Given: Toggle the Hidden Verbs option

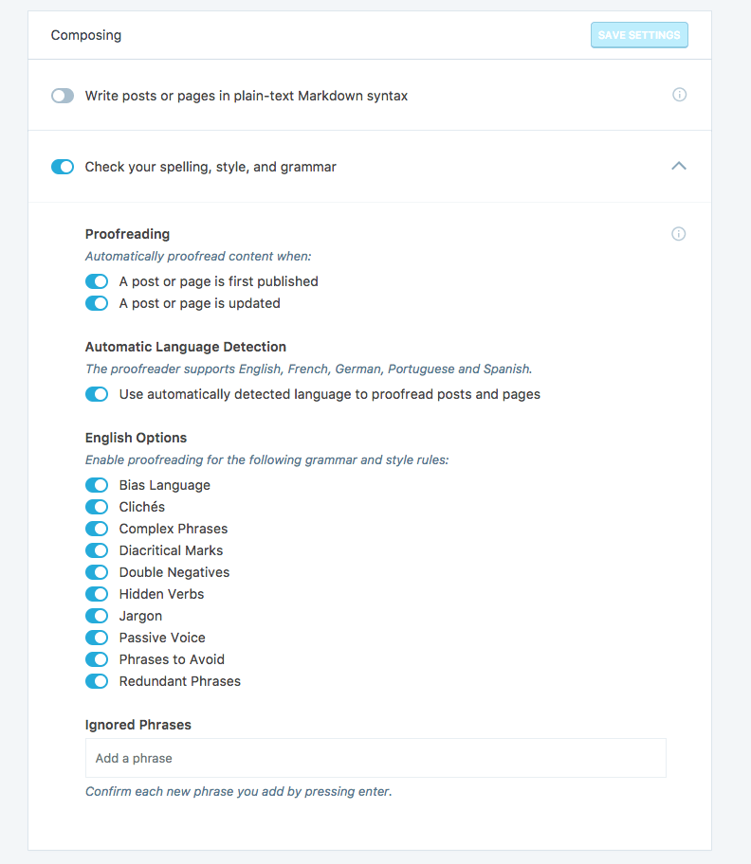Looking at the screenshot, I should (x=97, y=594).
